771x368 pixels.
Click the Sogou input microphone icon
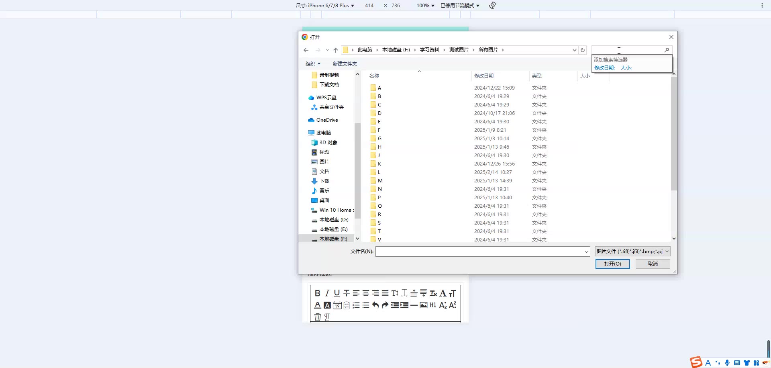pos(727,363)
